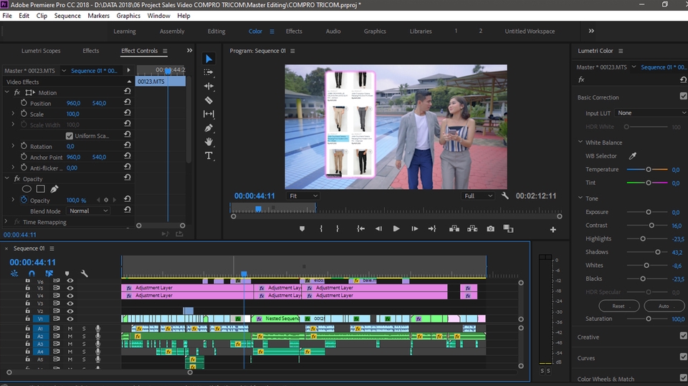Click Go to In point button
Viewport: 688px width, 386px height.
360,229
